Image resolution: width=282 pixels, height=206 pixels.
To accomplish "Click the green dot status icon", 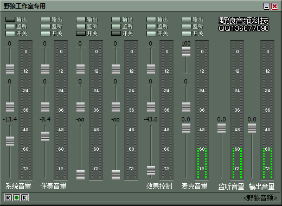I will pyautogui.click(x=16, y=197).
